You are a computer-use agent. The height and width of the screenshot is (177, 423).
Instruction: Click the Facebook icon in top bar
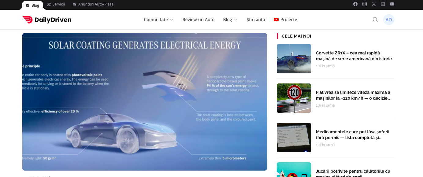tap(355, 4)
